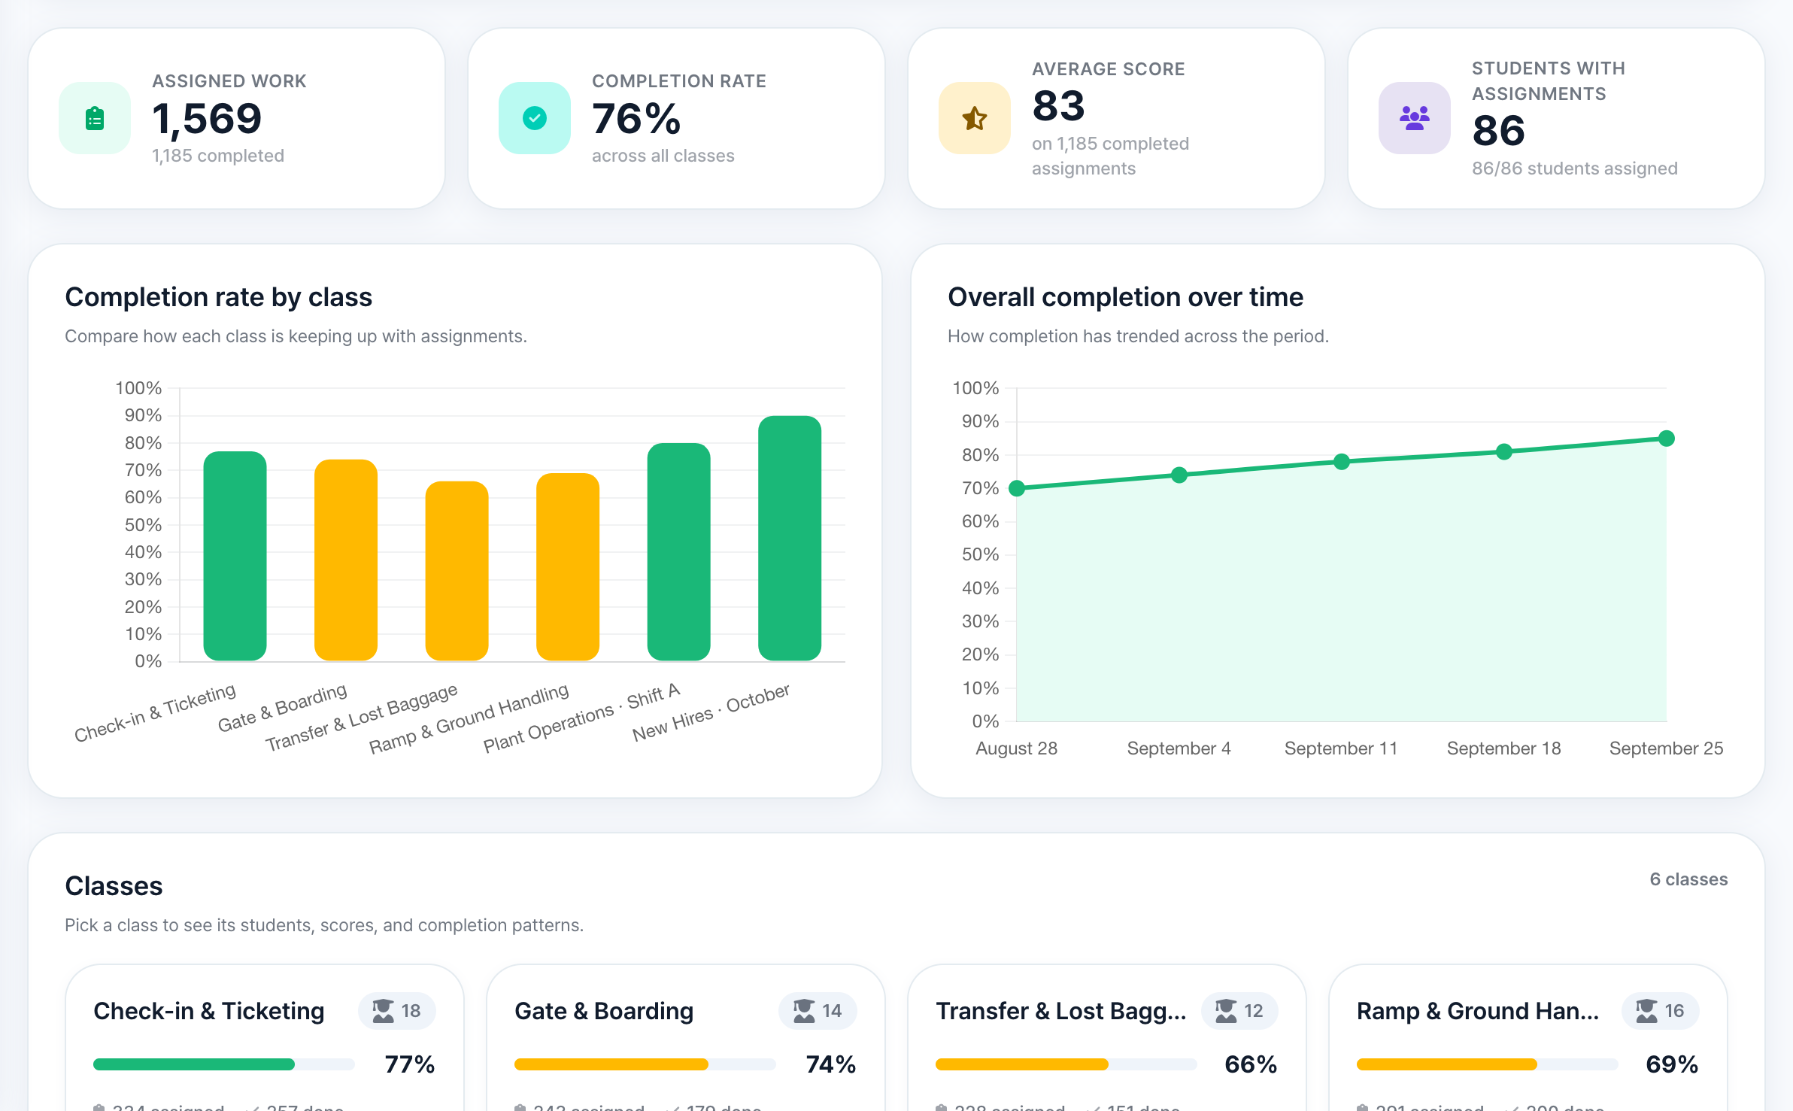Click the '86/86 students assigned' text
The image size is (1793, 1111).
click(x=1575, y=168)
